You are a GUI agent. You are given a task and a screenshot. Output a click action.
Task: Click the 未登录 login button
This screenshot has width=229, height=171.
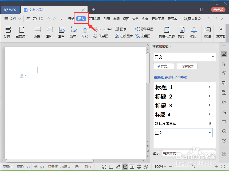[x=218, y=10]
